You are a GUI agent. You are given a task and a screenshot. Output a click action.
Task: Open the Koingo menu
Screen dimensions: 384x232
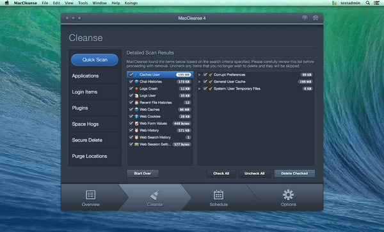pyautogui.click(x=131, y=3)
